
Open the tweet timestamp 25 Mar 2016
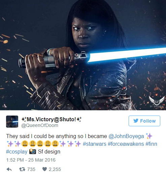pyautogui.click(x=31, y=160)
